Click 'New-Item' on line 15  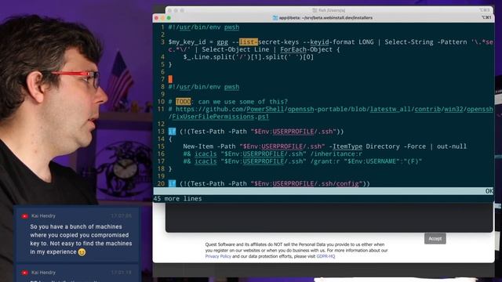pyautogui.click(x=198, y=146)
